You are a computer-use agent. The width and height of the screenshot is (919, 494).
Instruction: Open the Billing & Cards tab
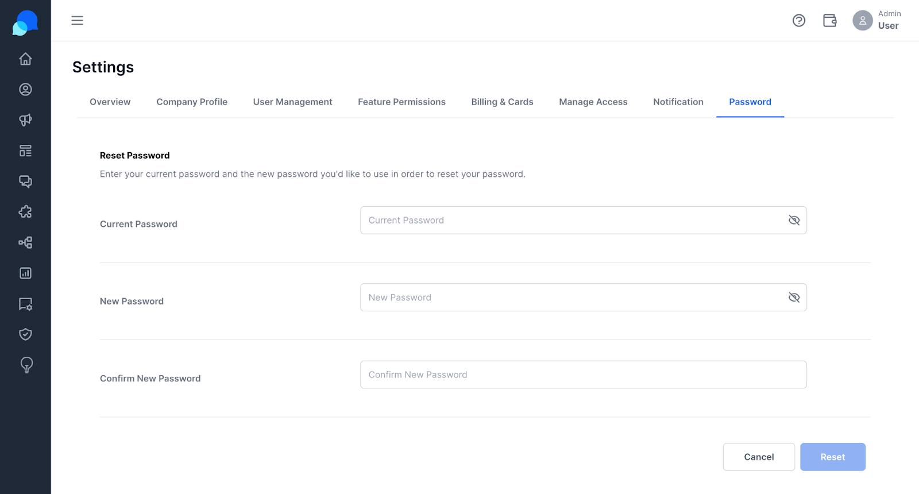(x=503, y=102)
